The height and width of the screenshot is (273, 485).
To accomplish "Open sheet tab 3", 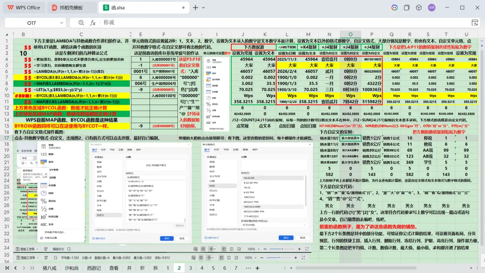I will pyautogui.click(x=190, y=268).
